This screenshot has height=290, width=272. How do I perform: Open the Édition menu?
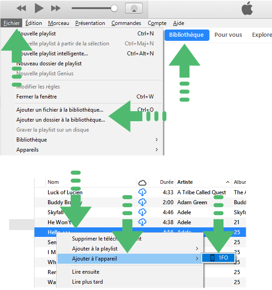(34, 23)
